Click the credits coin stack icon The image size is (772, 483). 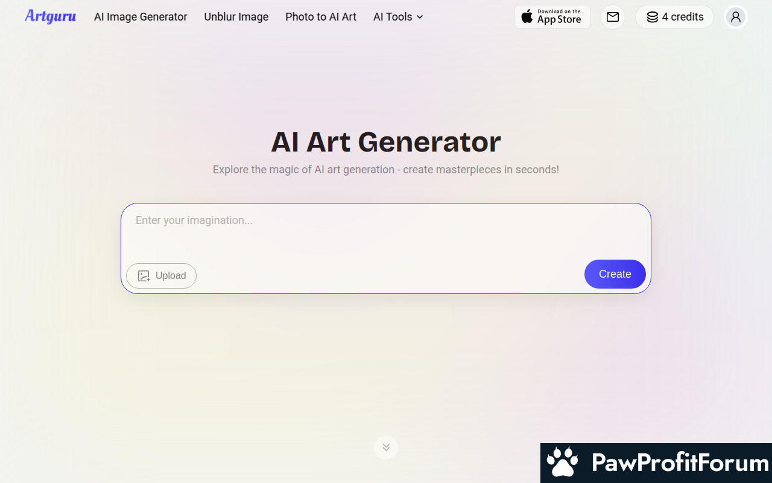[x=653, y=17]
